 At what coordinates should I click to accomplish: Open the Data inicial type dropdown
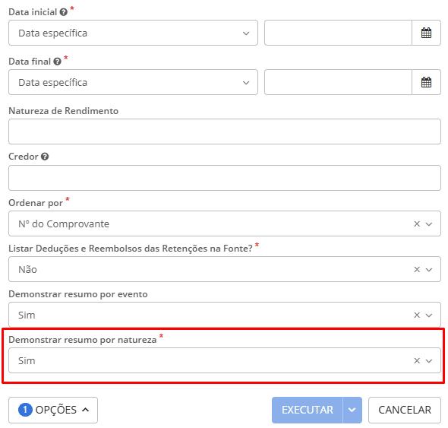[x=133, y=33]
